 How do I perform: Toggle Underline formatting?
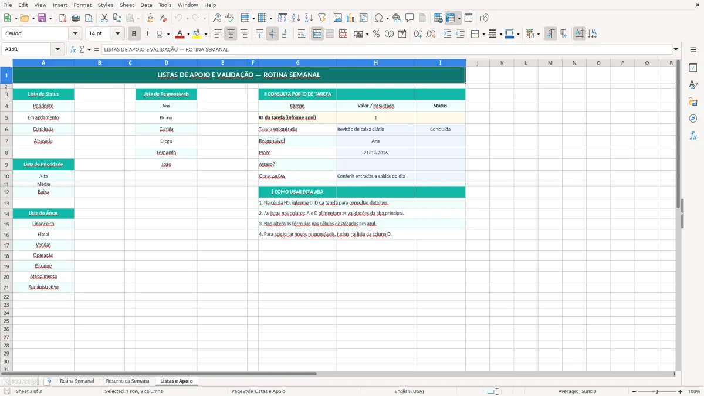159,34
